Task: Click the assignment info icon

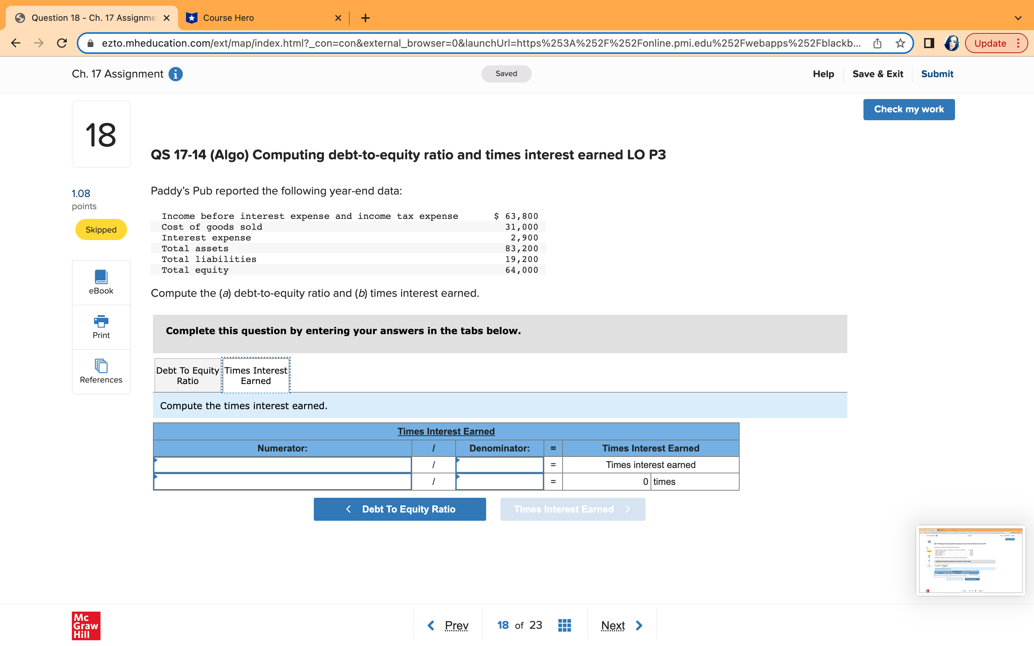Action: click(x=176, y=74)
